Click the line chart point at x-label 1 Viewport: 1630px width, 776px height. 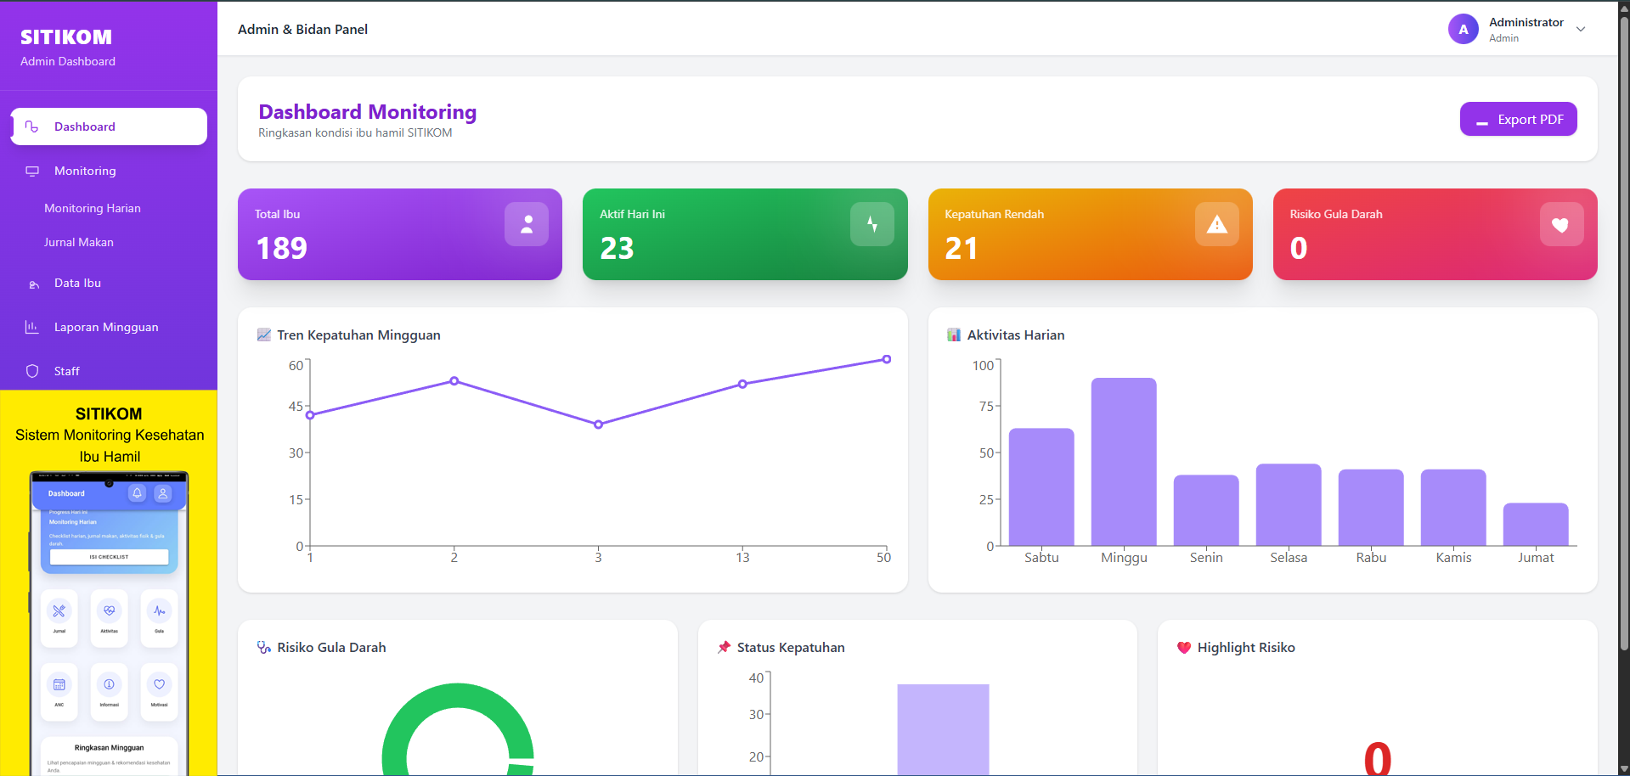pyautogui.click(x=310, y=415)
